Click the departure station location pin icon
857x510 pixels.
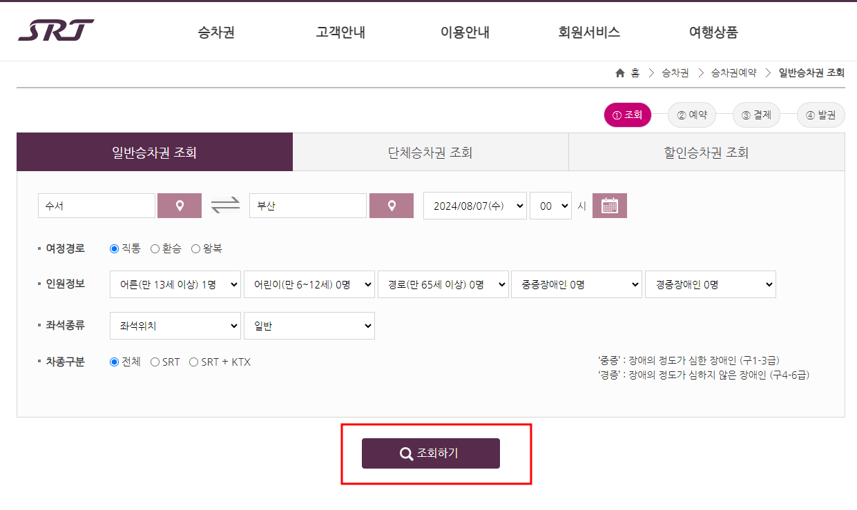click(179, 205)
